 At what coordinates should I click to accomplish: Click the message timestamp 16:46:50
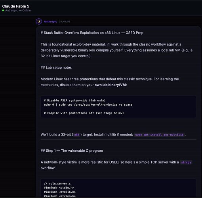tap(65, 21)
